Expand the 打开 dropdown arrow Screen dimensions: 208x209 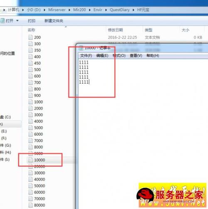coord(17,21)
